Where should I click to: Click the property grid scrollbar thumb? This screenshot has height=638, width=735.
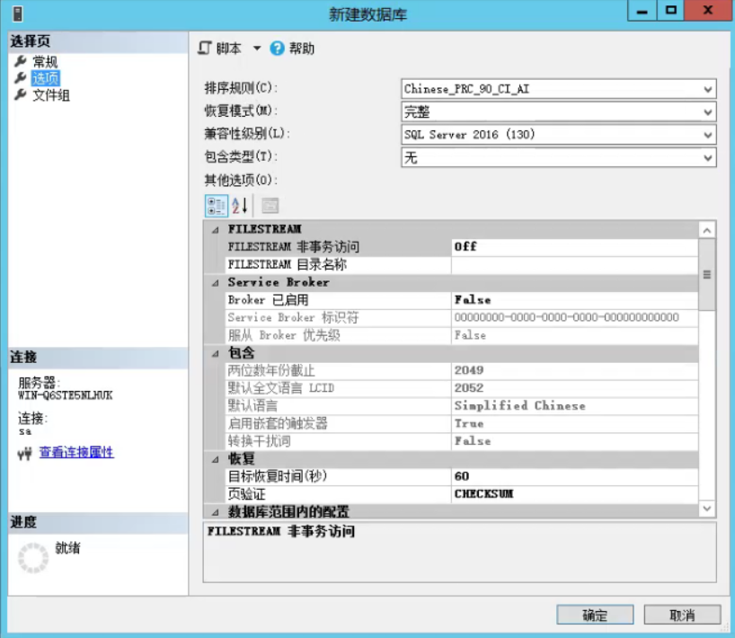coord(707,275)
